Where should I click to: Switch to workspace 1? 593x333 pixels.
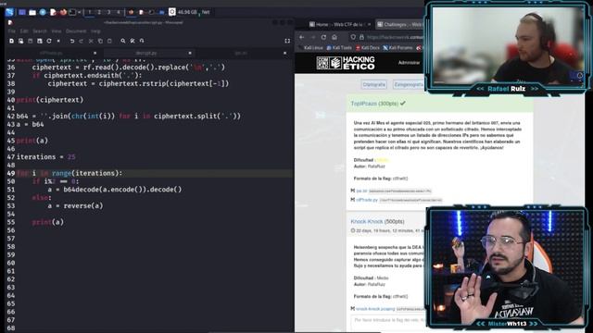click(x=90, y=12)
